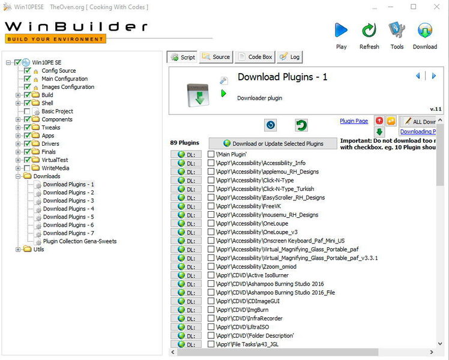Select Images Configuration in the tree

(x=68, y=87)
